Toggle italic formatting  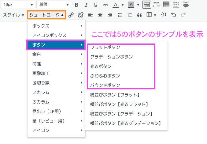pos(86,5)
